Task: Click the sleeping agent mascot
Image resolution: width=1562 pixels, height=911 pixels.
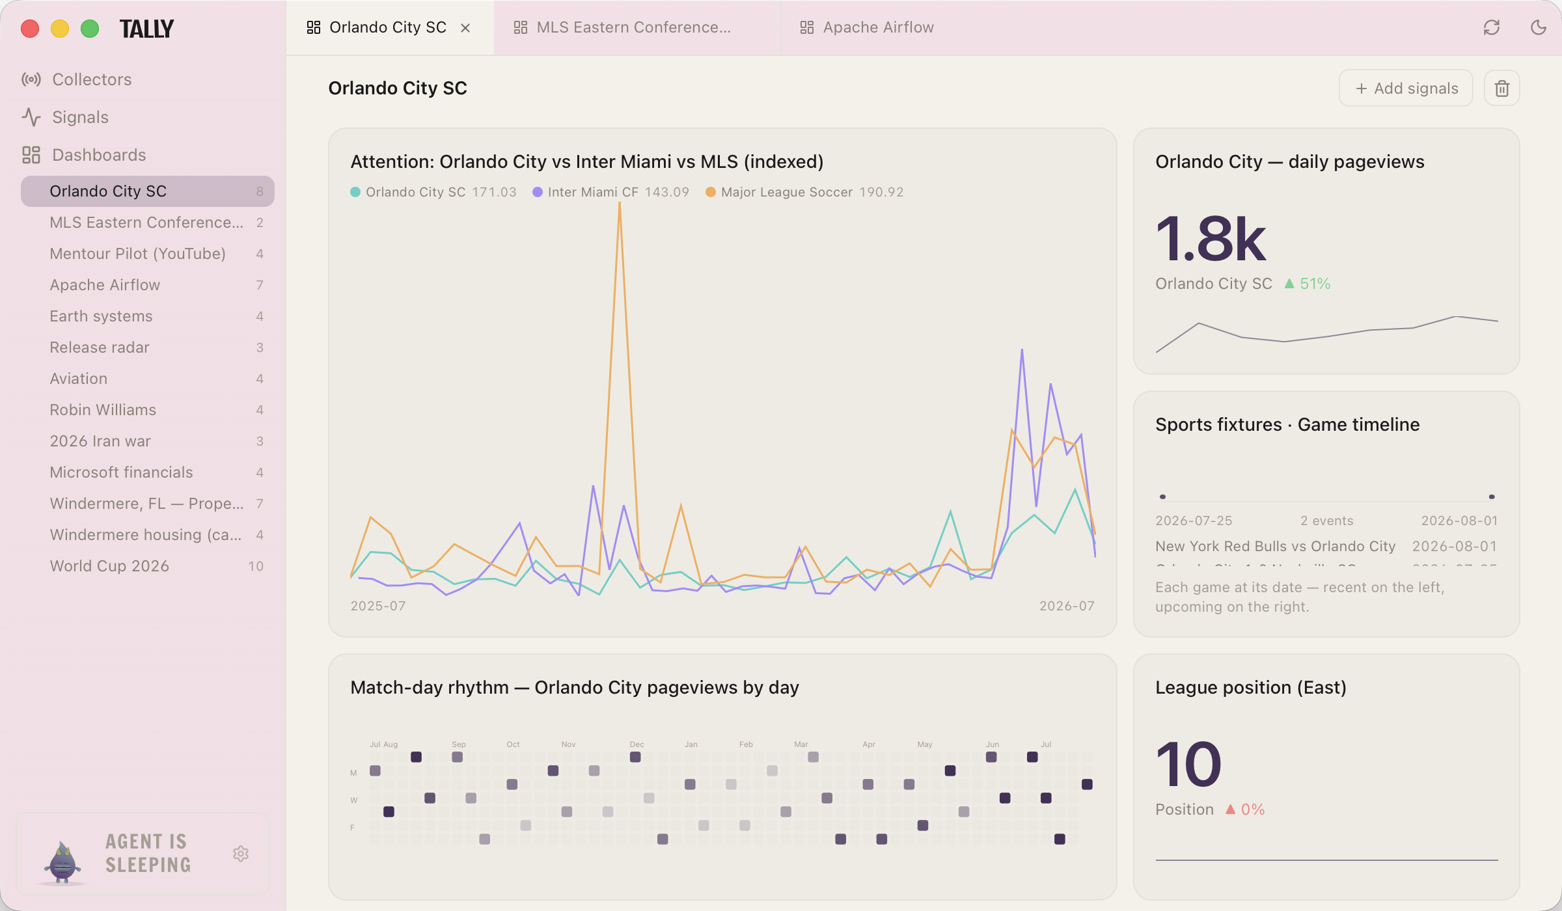Action: [62, 862]
